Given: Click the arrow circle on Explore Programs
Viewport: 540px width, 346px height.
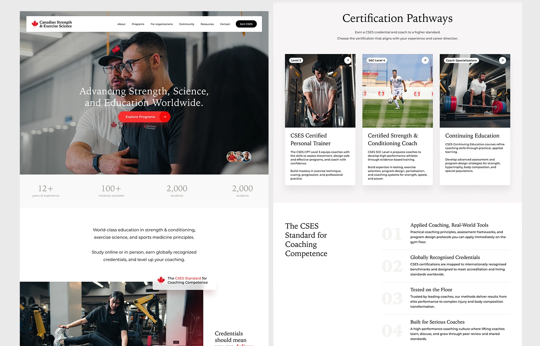Looking at the screenshot, I should [165, 117].
